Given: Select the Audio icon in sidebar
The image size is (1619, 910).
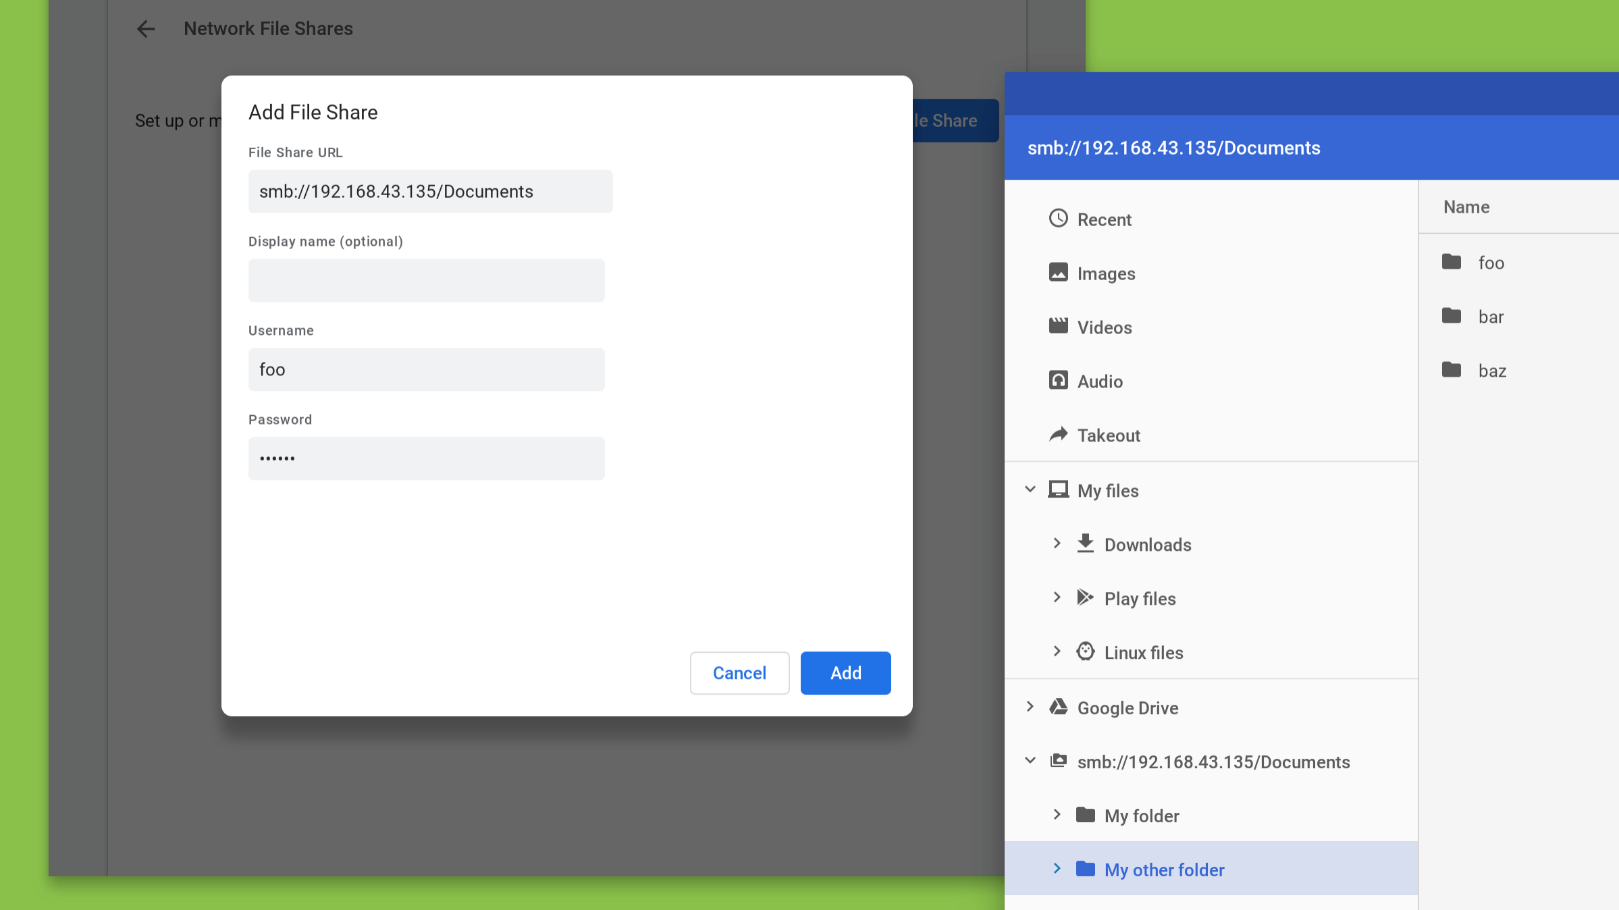Looking at the screenshot, I should coord(1059,381).
